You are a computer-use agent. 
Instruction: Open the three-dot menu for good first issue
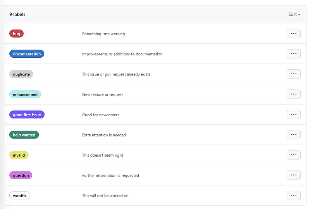[x=294, y=115]
